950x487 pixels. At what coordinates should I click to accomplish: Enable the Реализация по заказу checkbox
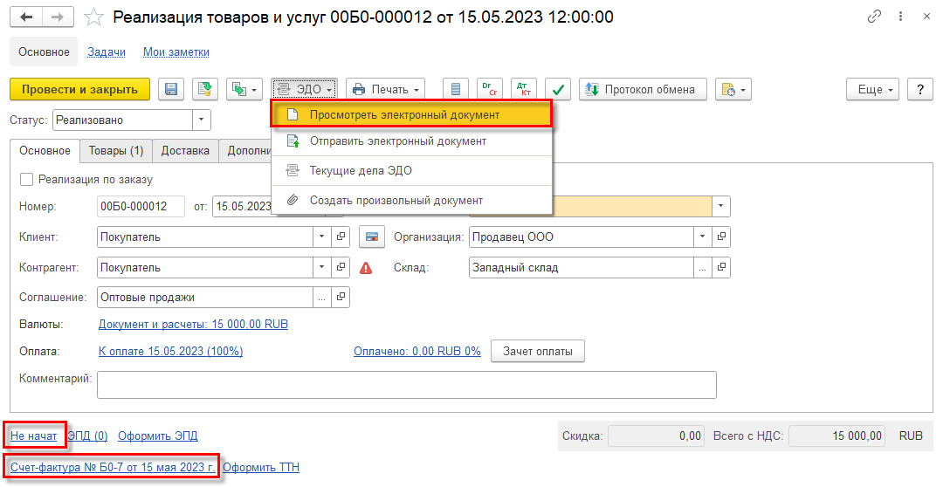click(x=26, y=179)
